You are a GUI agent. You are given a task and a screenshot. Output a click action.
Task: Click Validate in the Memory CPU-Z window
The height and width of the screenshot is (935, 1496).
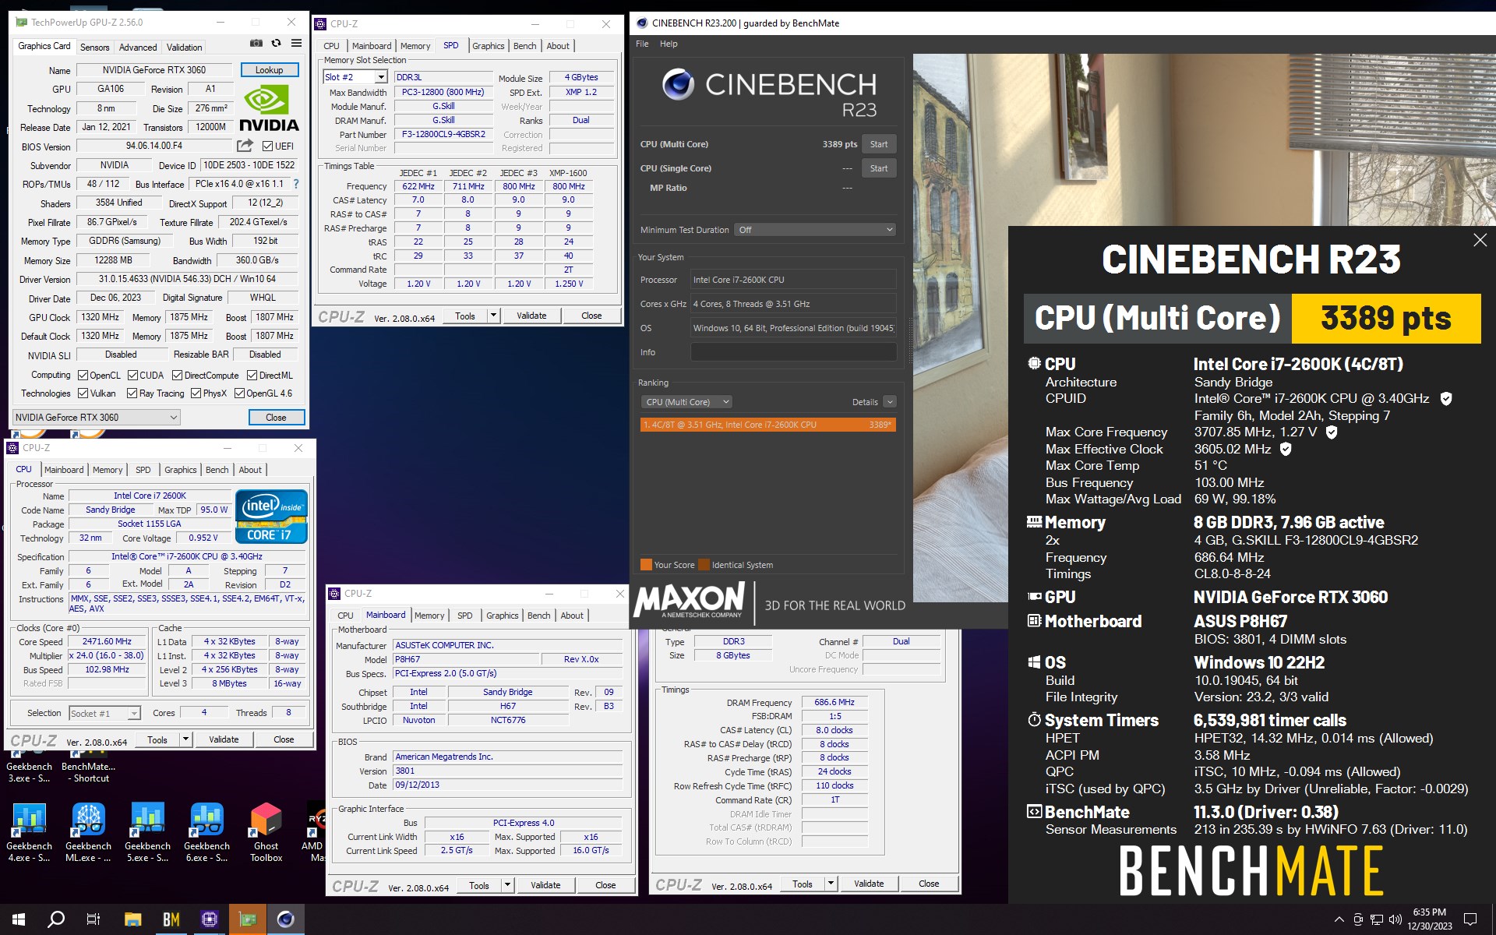(x=869, y=884)
